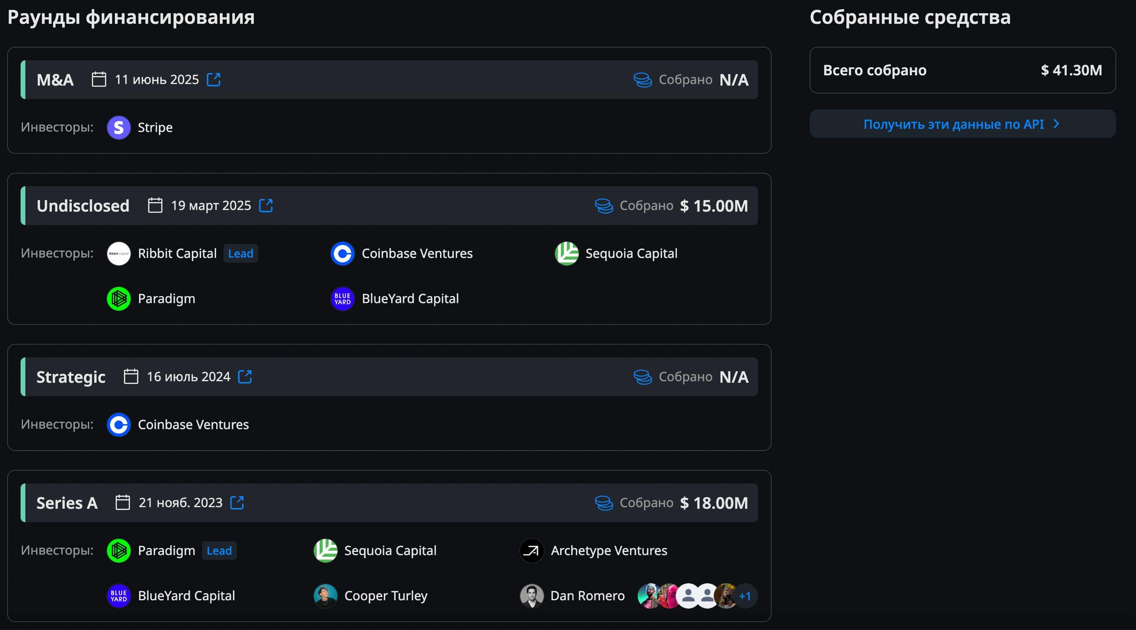Click the Undisclosed round title
Screen dimensions: 1136x630
tap(83, 206)
